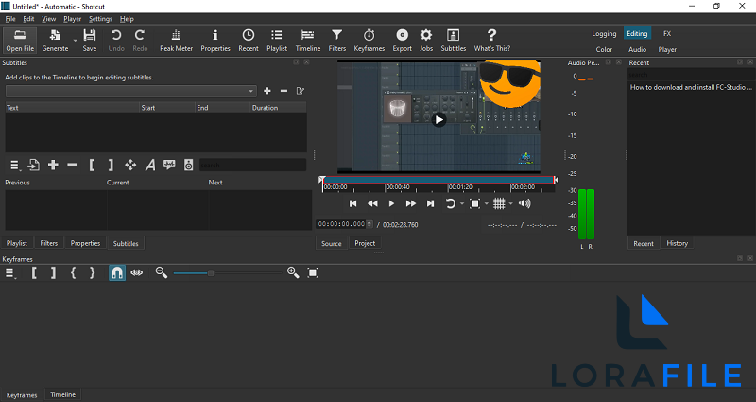Screen dimensions: 756x402
Task: Open the Keyframes stopwatch icon in the toolbar
Action: pyautogui.click(x=369, y=41)
